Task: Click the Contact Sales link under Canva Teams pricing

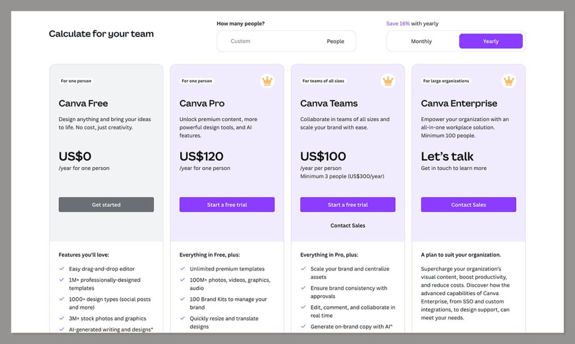Action: click(348, 225)
